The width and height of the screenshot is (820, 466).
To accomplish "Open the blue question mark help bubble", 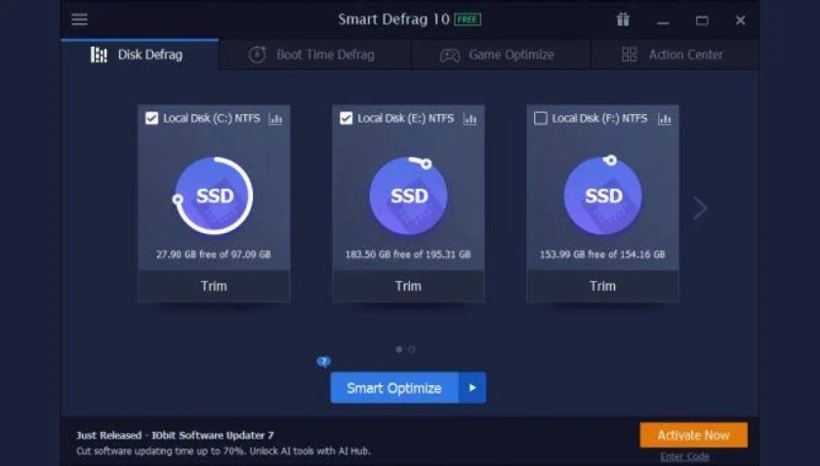I will tap(324, 362).
